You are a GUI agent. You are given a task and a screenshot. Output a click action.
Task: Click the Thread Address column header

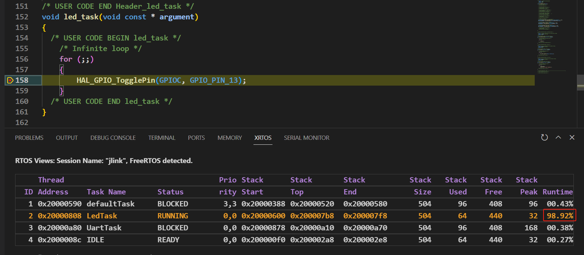click(x=53, y=186)
